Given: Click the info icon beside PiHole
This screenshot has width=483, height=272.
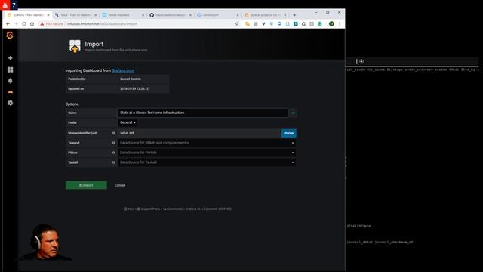Looking at the screenshot, I should click(114, 153).
